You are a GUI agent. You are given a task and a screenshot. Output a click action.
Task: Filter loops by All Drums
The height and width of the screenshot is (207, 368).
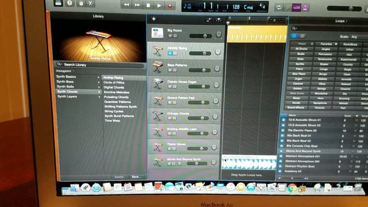tap(301, 49)
